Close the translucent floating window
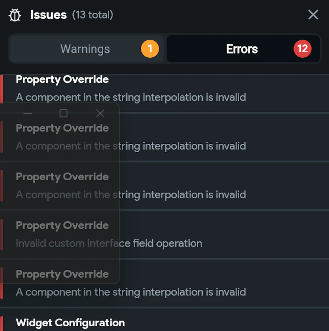Screen dimensions: 329x331 (x=100, y=114)
